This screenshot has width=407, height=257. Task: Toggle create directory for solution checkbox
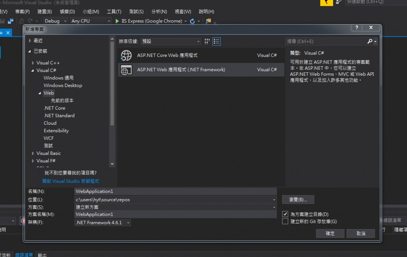[x=285, y=214]
